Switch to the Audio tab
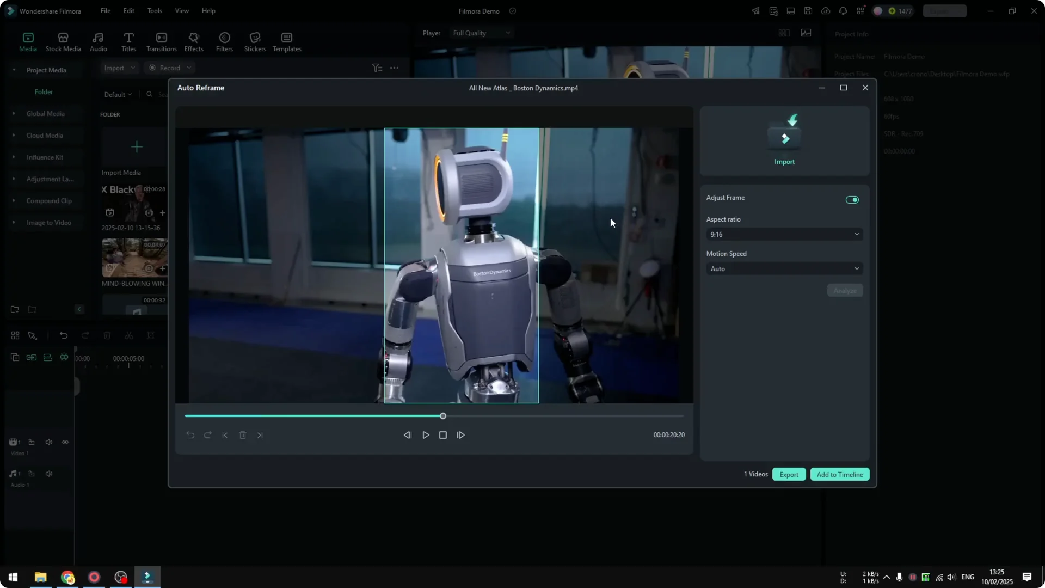 98,42
